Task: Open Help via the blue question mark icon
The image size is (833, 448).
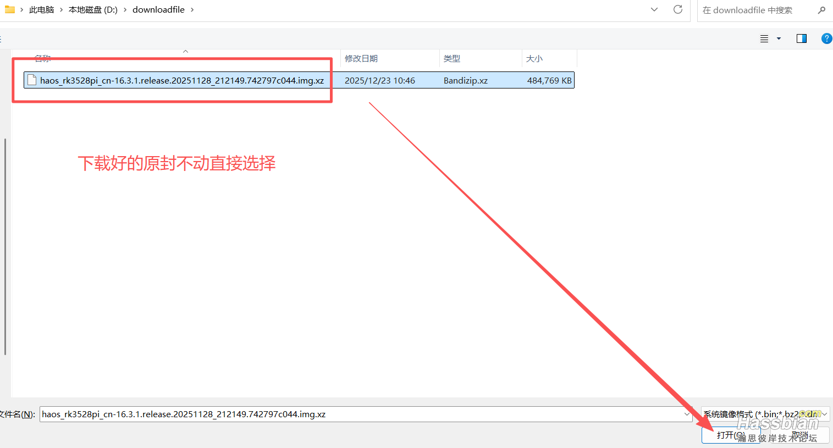Action: click(x=826, y=38)
